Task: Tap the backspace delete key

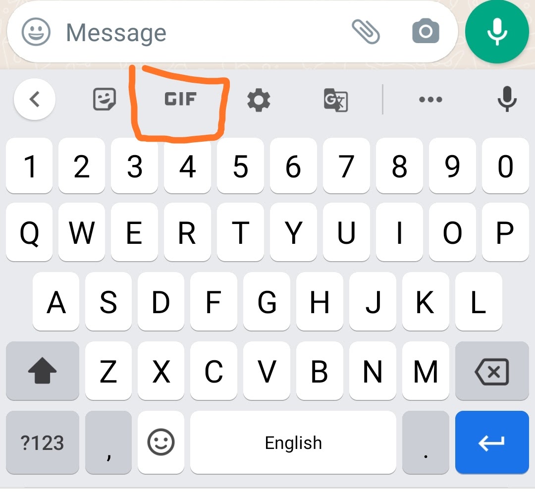Action: 492,371
